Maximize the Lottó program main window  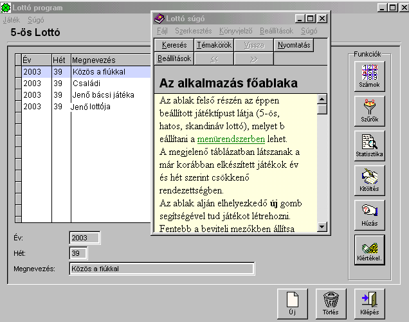coord(392,7)
